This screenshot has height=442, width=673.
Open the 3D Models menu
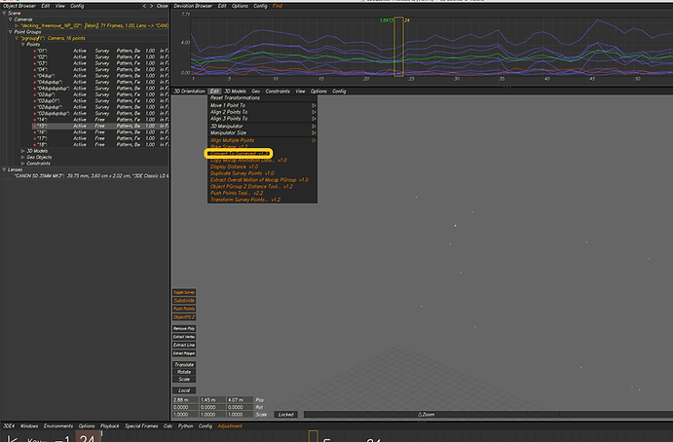tap(235, 92)
